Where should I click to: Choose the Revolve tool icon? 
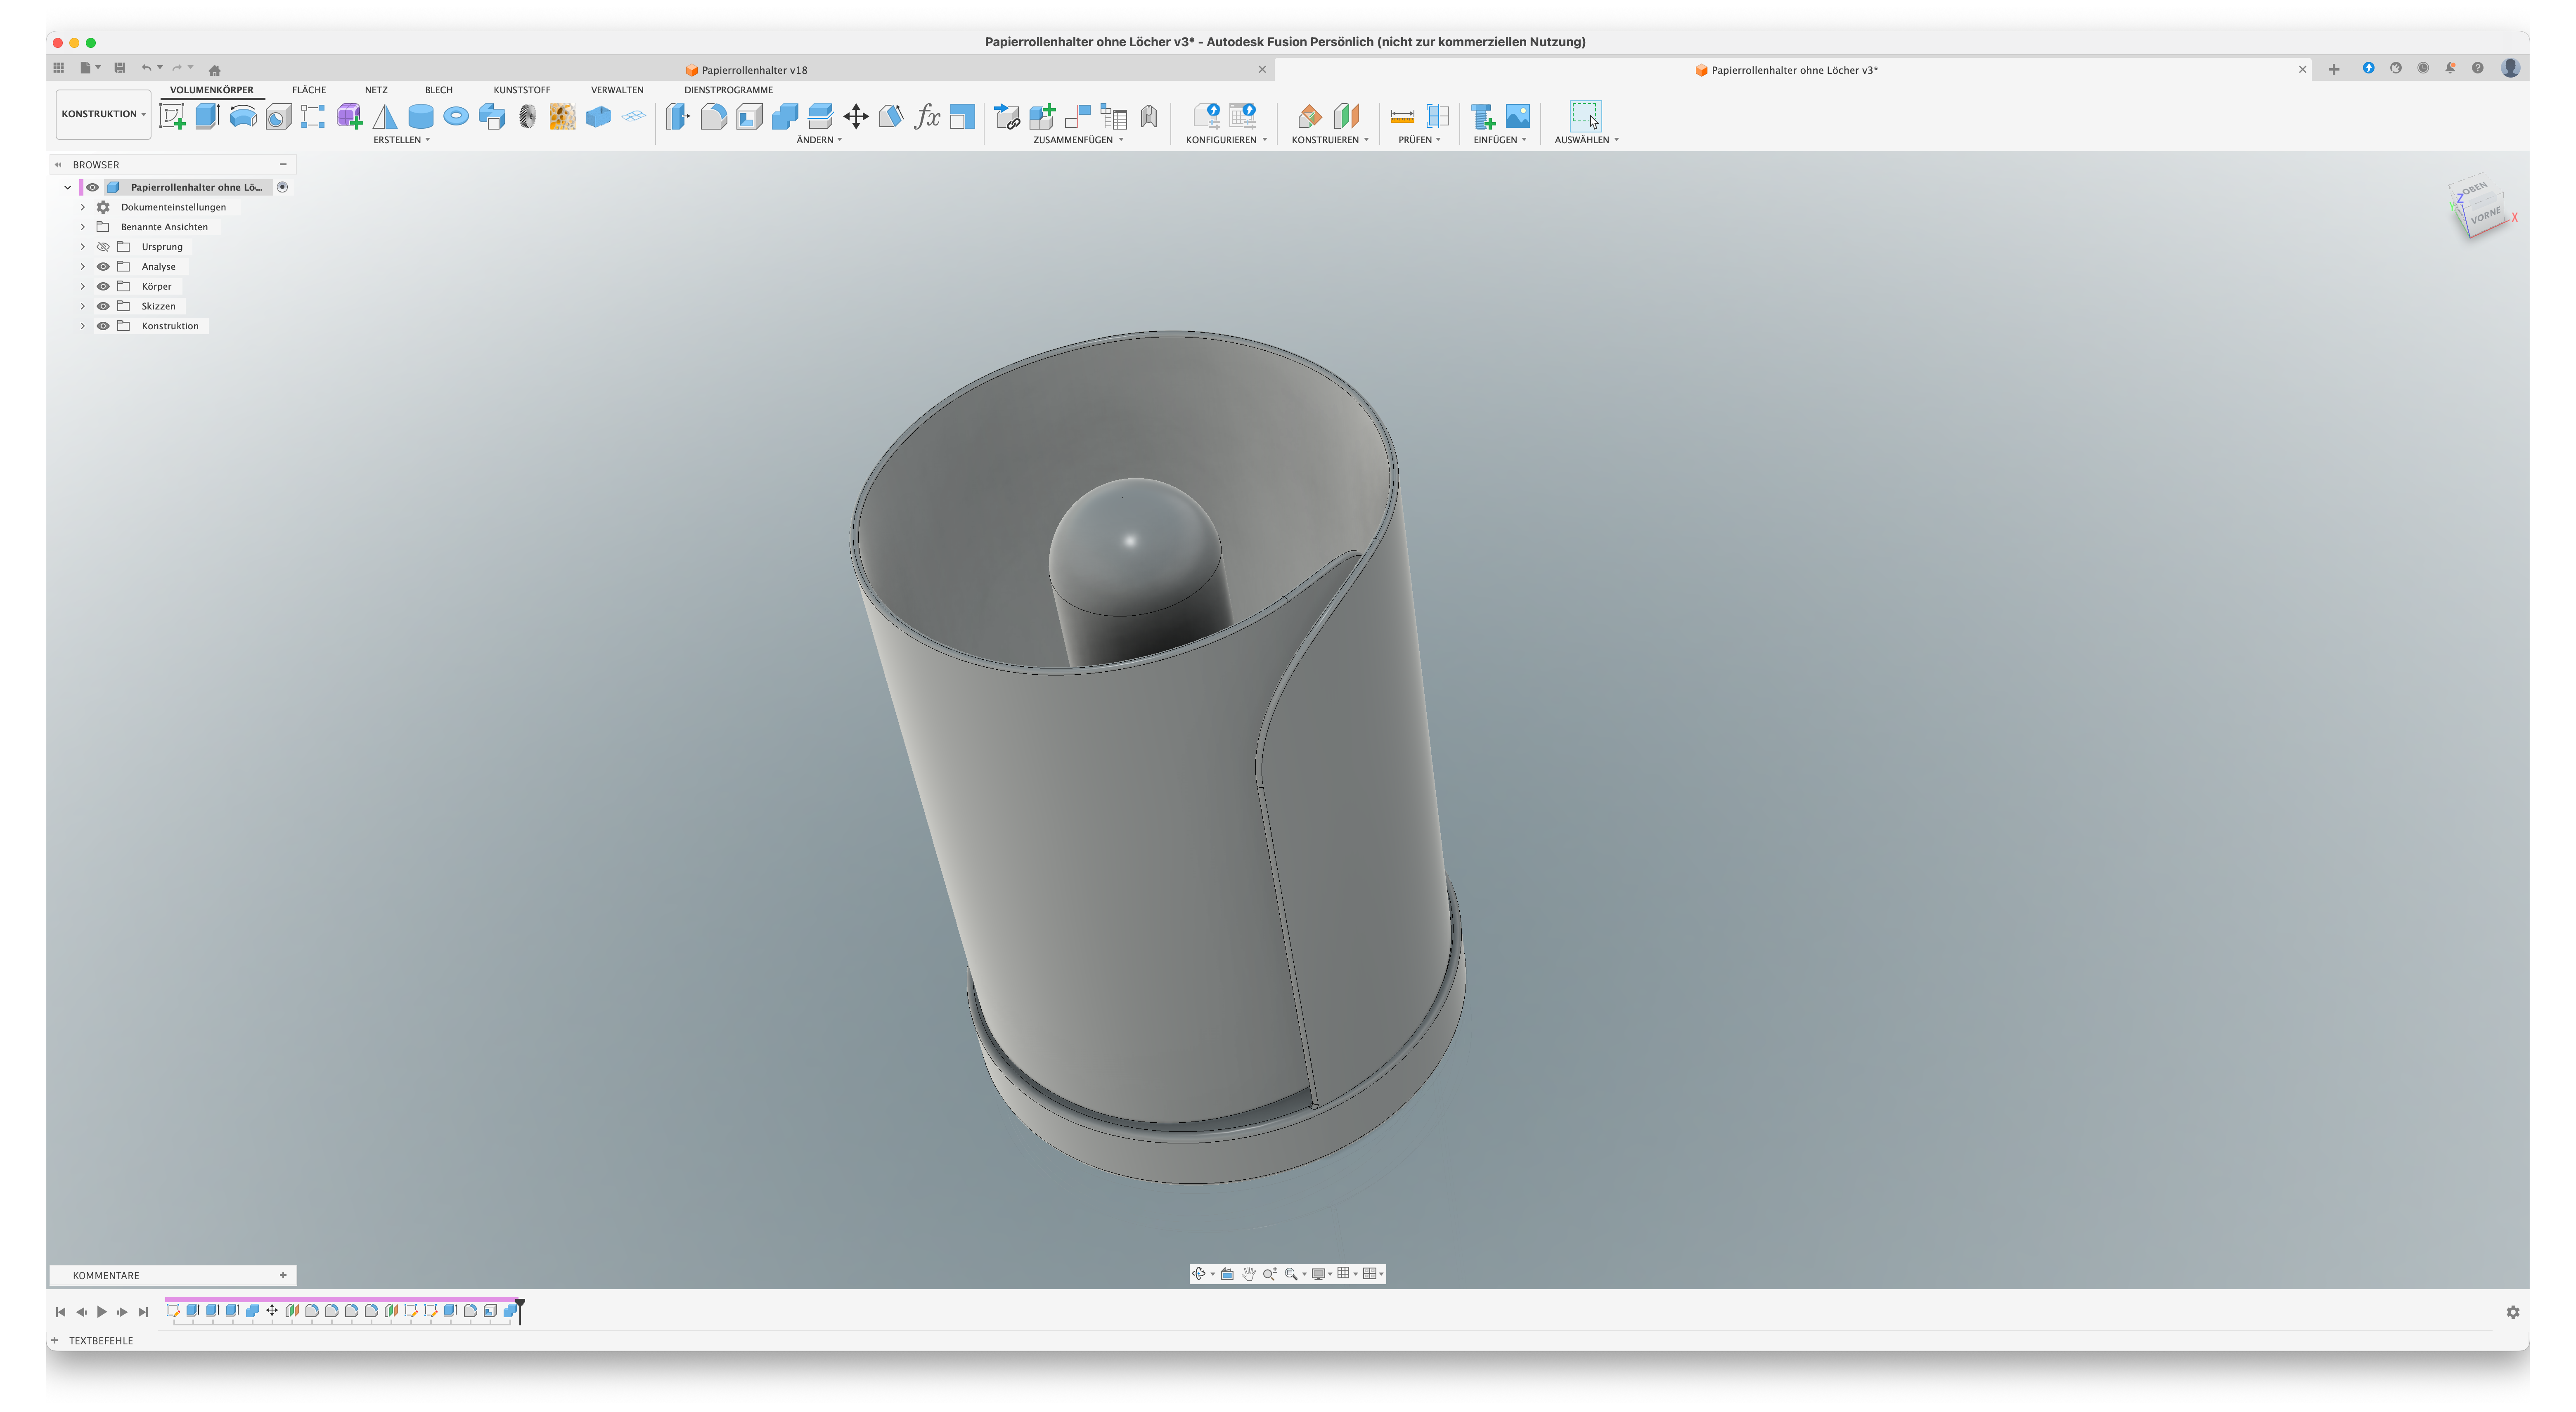pyautogui.click(x=243, y=117)
